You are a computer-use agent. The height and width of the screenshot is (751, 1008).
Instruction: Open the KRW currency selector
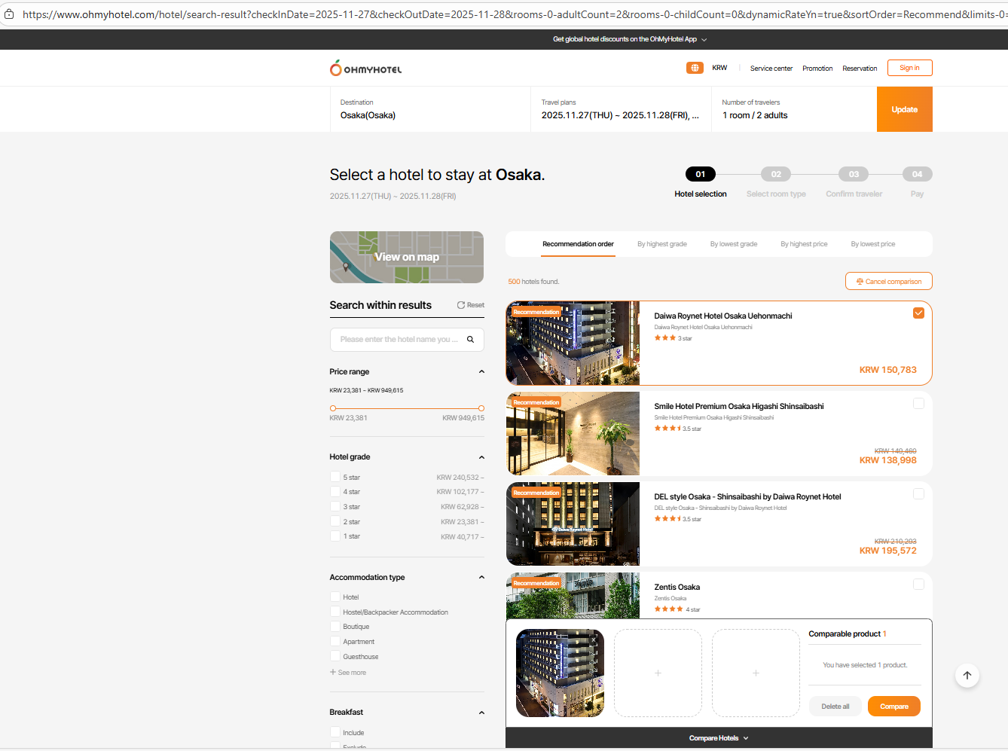click(719, 68)
